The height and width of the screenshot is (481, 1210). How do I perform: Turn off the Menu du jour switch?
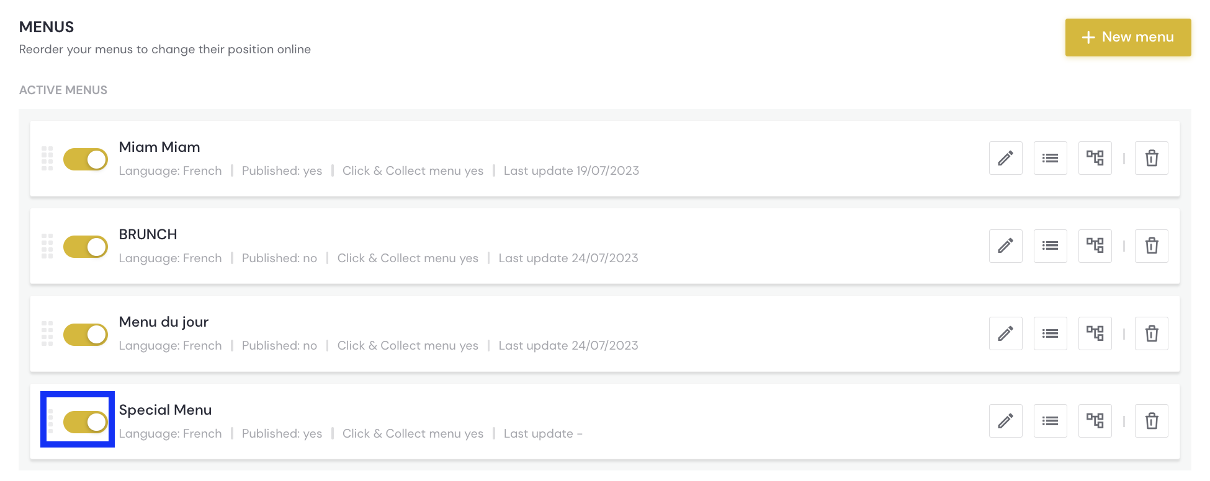[x=86, y=335]
